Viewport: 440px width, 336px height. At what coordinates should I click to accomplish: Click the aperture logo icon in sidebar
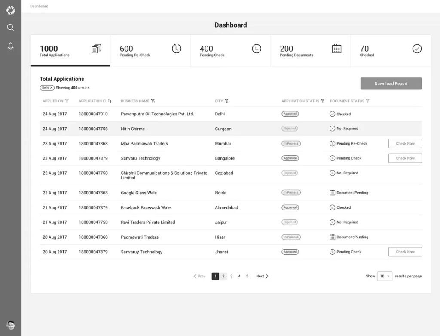pyautogui.click(x=11, y=10)
